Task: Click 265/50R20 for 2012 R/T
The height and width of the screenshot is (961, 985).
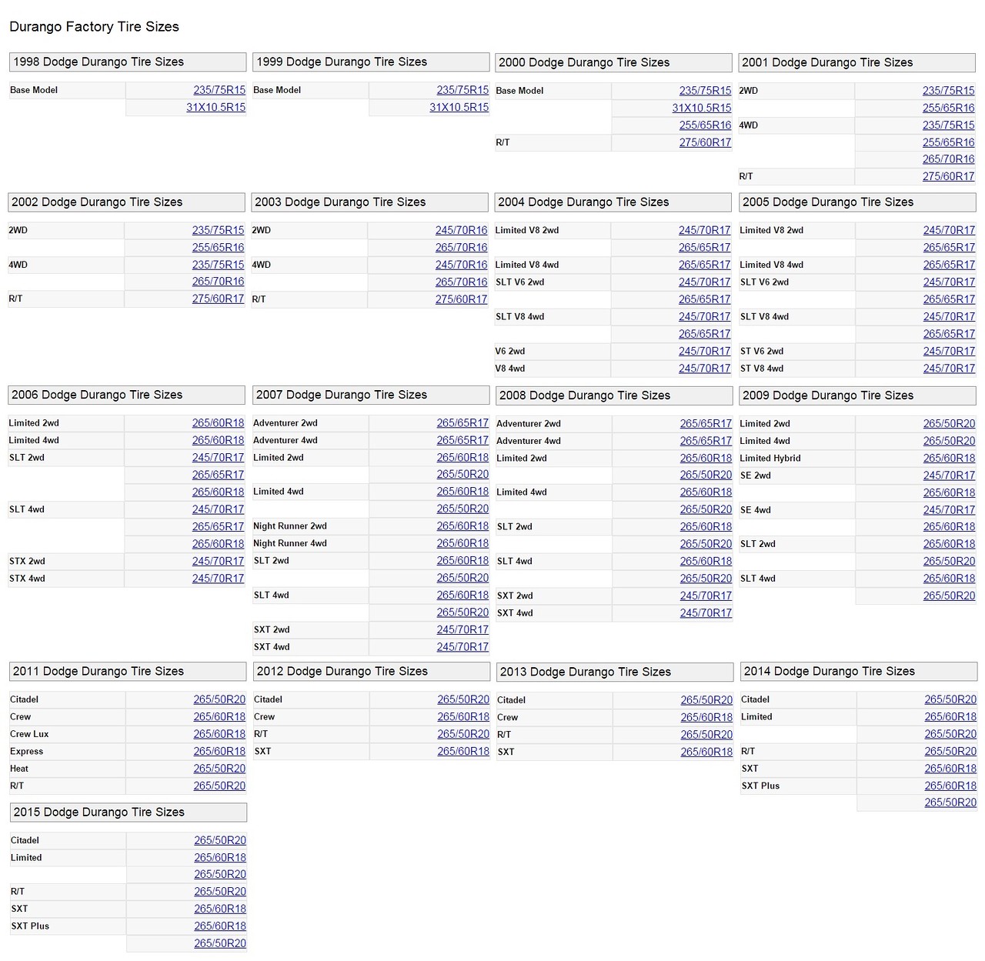Action: click(x=463, y=734)
